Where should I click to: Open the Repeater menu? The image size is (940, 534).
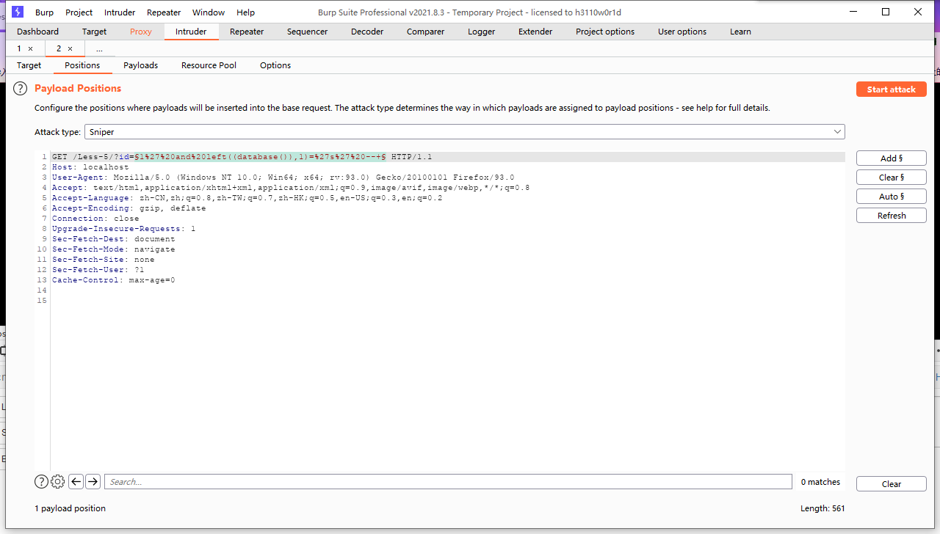click(x=164, y=12)
